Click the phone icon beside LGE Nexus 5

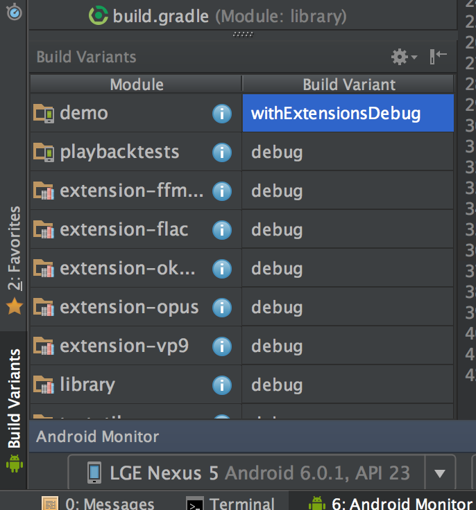(x=94, y=473)
